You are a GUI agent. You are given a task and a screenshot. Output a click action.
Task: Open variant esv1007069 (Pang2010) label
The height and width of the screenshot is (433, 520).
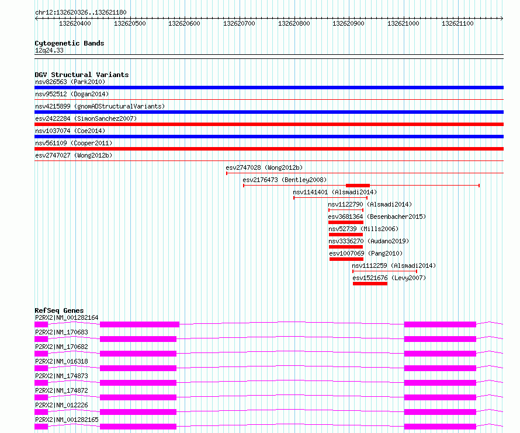point(366,253)
